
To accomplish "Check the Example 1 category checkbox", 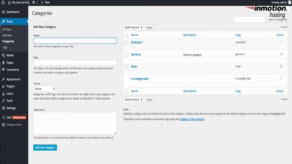I will click(x=127, y=42).
